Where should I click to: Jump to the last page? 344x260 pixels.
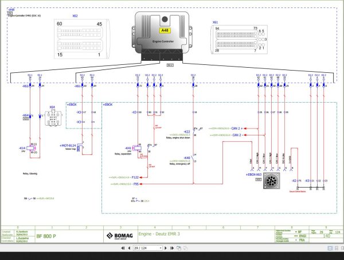click(x=172, y=248)
